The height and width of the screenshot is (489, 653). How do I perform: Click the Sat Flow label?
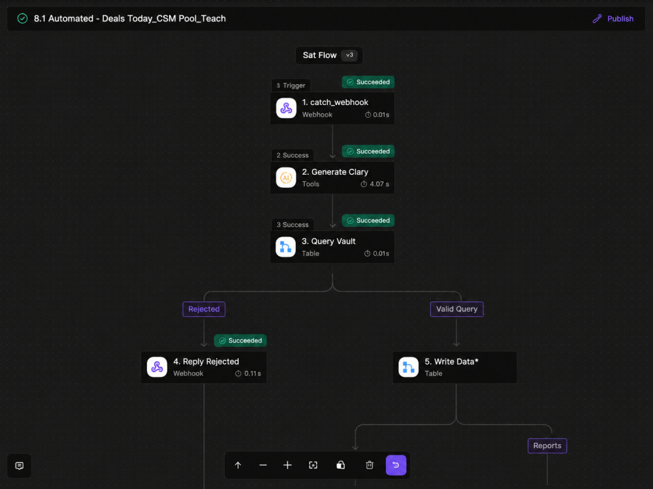coord(319,55)
